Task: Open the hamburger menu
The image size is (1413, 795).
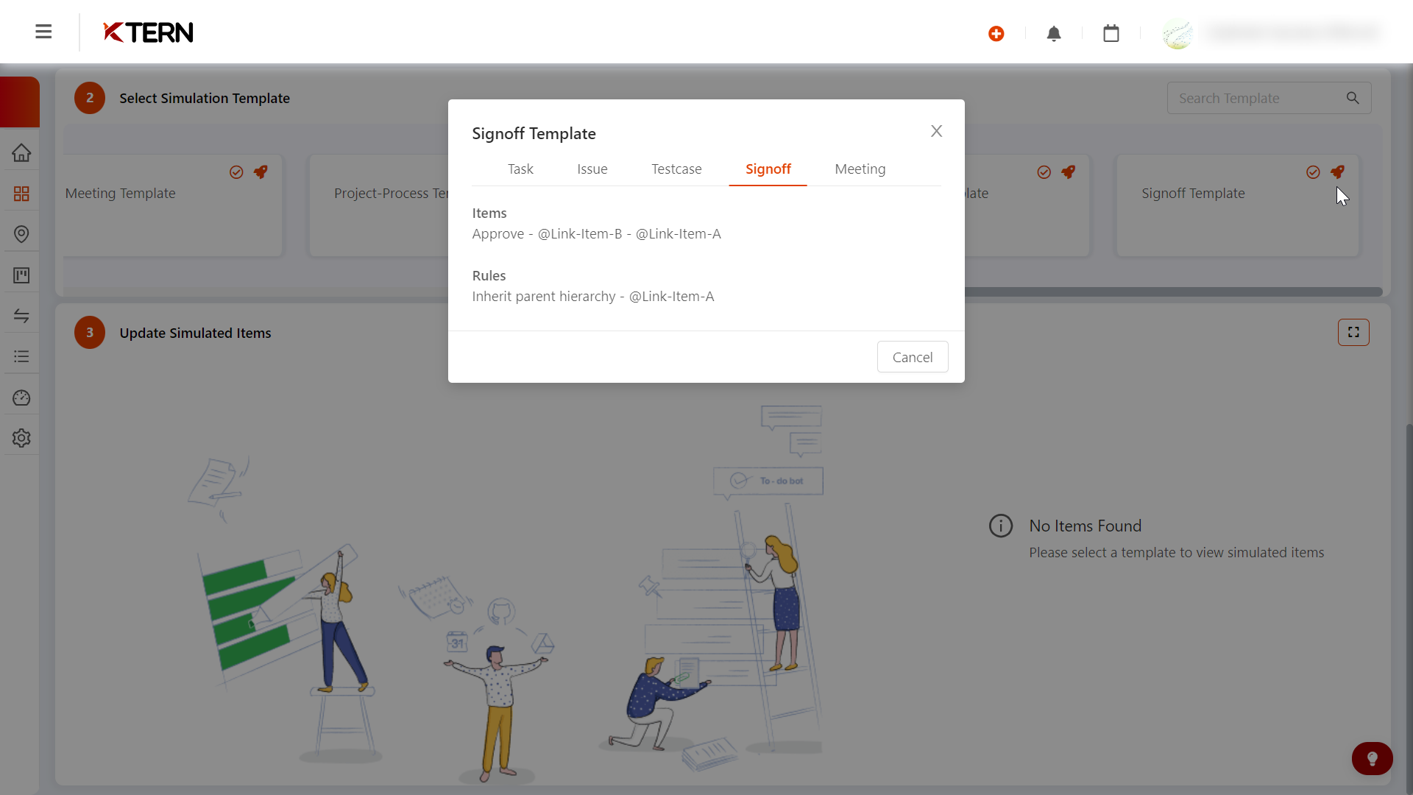Action: coord(43,32)
